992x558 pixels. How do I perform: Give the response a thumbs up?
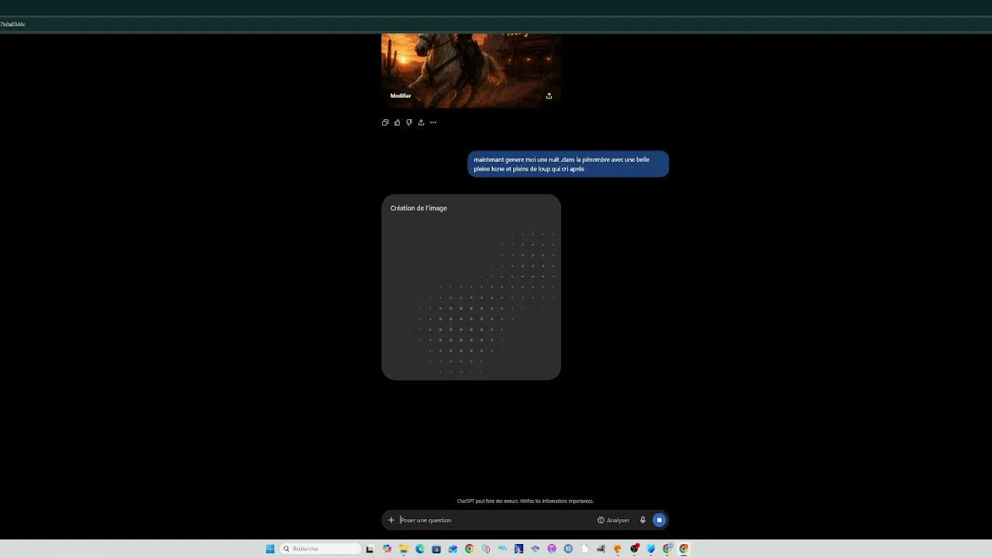[398, 122]
